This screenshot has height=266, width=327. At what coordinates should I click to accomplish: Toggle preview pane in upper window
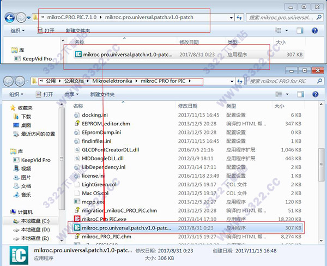click(300, 31)
